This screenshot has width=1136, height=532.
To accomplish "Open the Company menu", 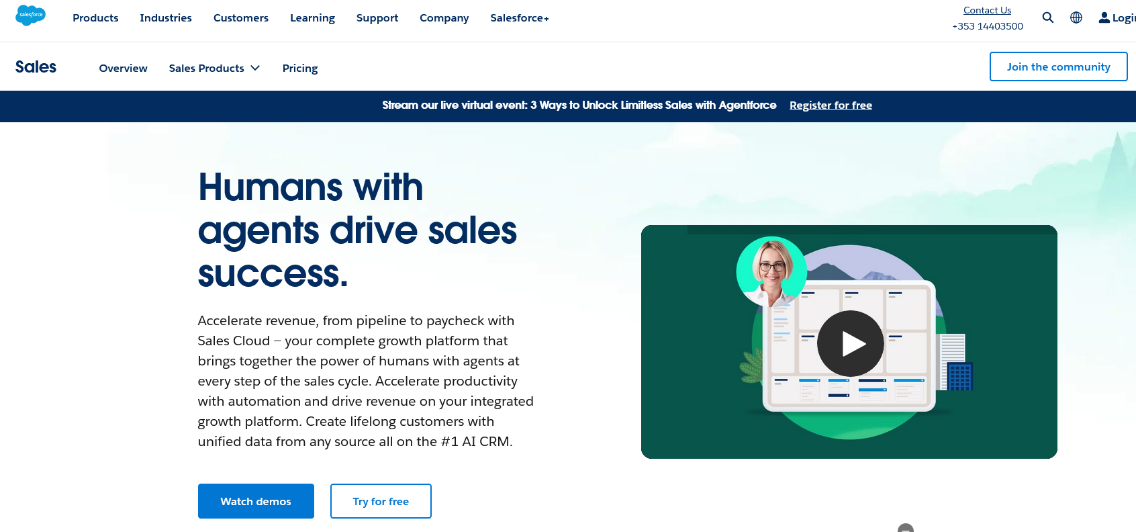I will click(x=444, y=18).
